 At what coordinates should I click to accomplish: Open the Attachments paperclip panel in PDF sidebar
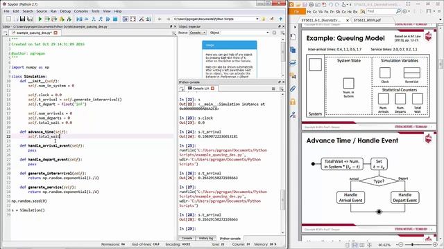click(293, 89)
